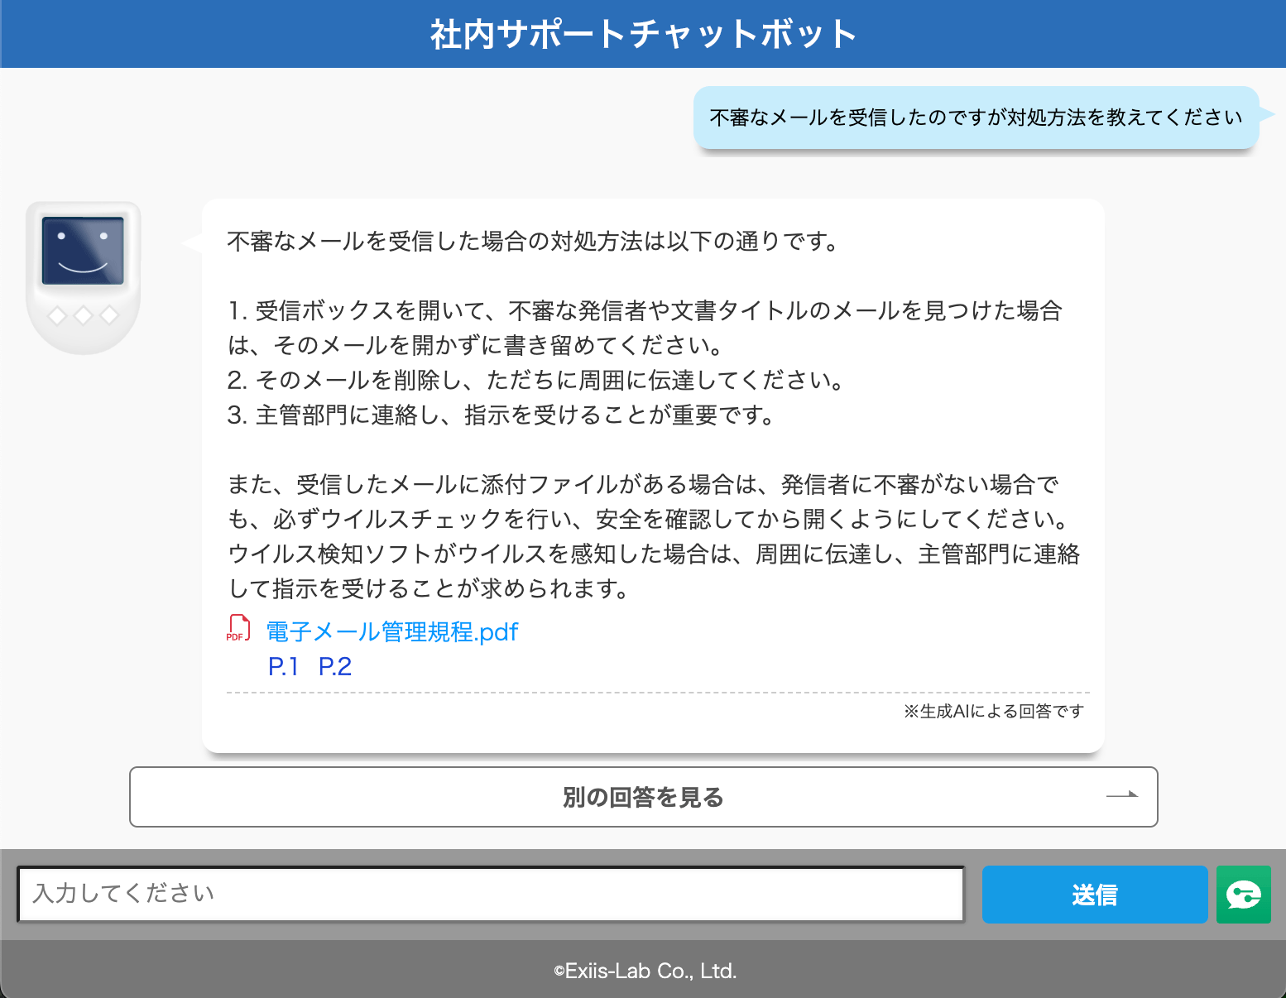Click the chatbot robot avatar
Image resolution: width=1286 pixels, height=998 pixels.
click(83, 276)
